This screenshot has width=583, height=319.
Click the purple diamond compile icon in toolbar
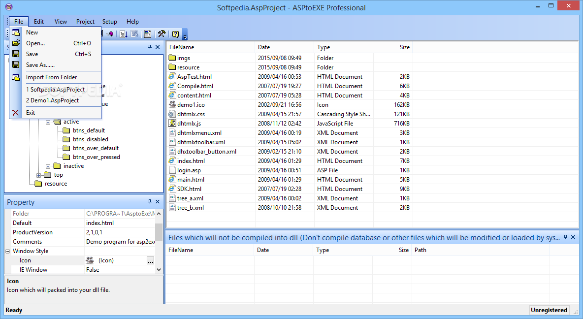pyautogui.click(x=110, y=34)
